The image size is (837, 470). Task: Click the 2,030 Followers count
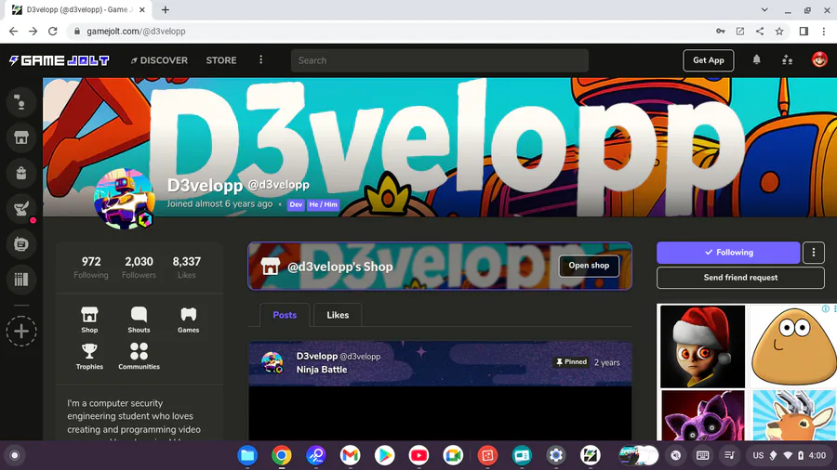139,267
